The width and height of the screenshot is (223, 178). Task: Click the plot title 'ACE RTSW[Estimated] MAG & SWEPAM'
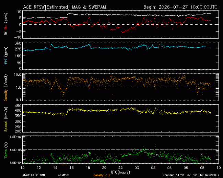coord(64,7)
